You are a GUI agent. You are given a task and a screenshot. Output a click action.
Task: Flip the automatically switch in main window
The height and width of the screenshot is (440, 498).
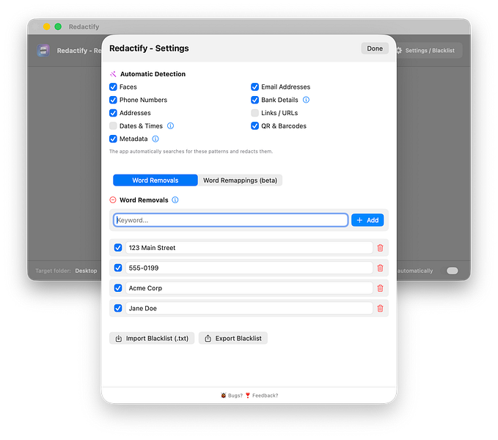coord(453,271)
